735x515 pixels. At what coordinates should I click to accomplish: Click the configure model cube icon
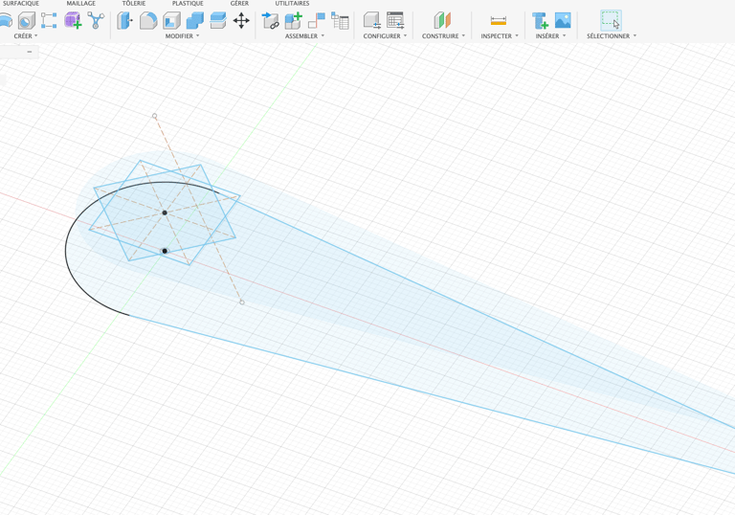pos(372,21)
